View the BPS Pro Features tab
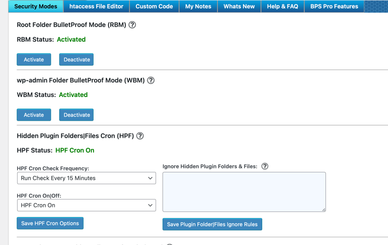Screen dimensions: 388x245 (334, 6)
